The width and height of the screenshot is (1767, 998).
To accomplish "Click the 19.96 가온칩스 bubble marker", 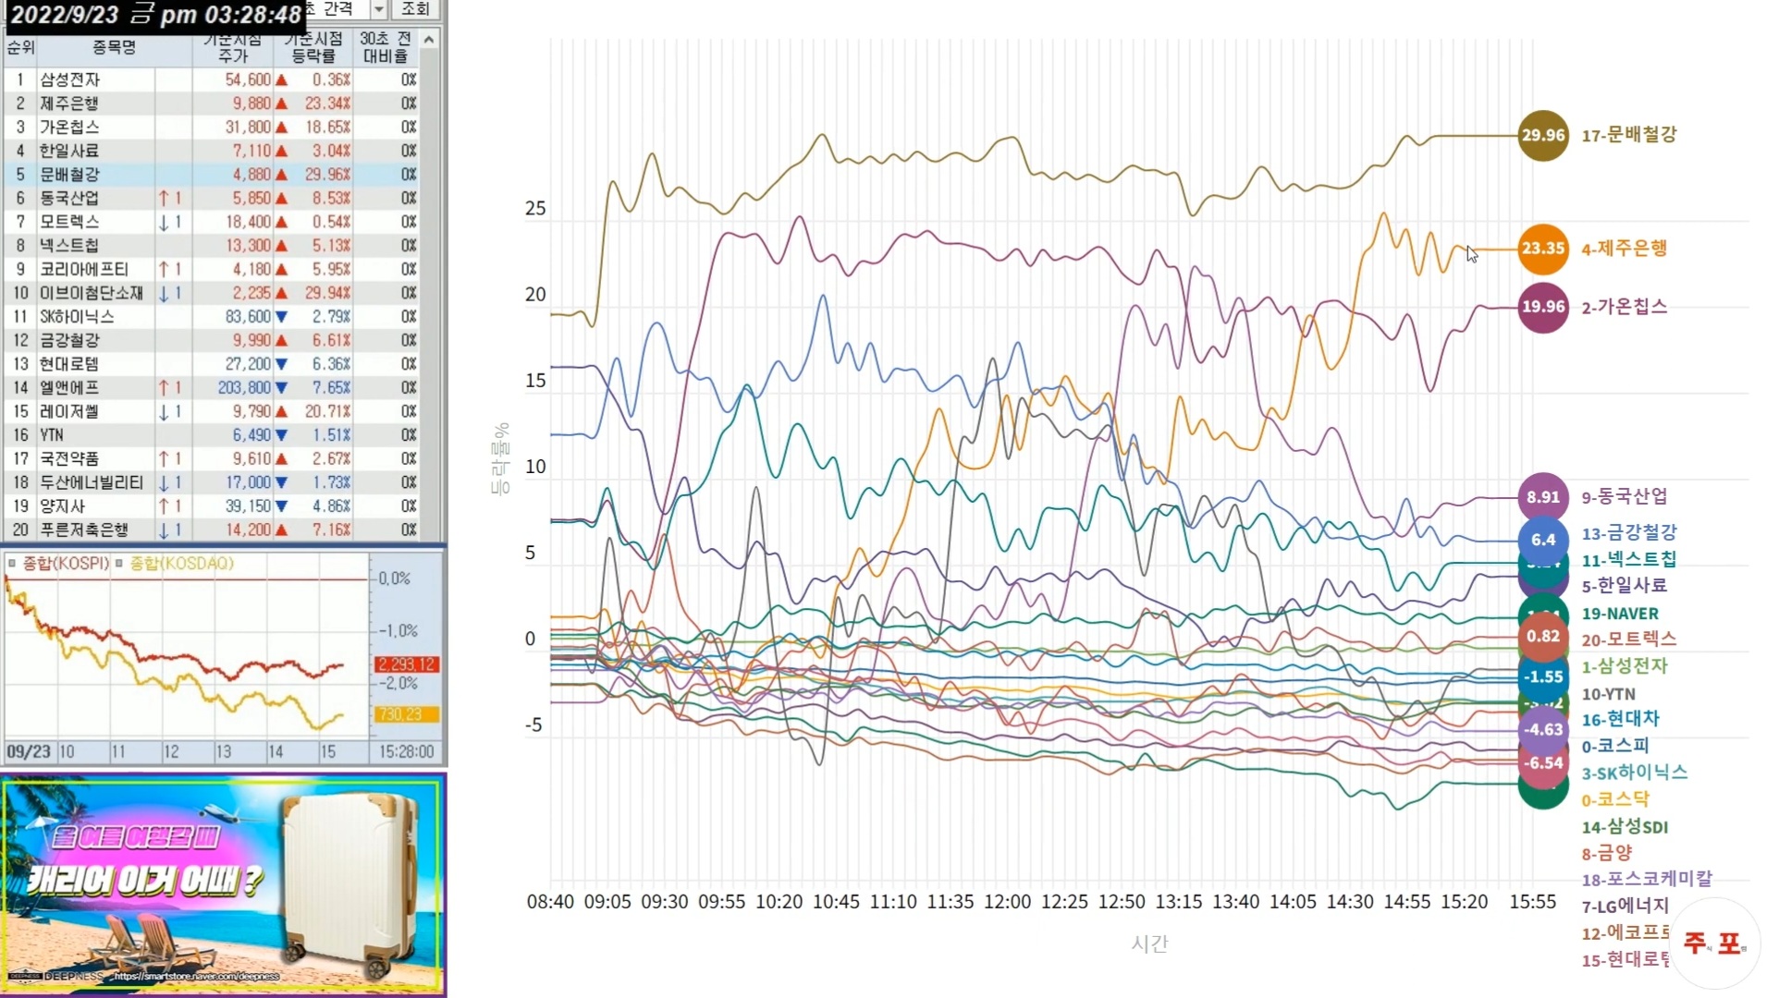I will pos(1542,307).
